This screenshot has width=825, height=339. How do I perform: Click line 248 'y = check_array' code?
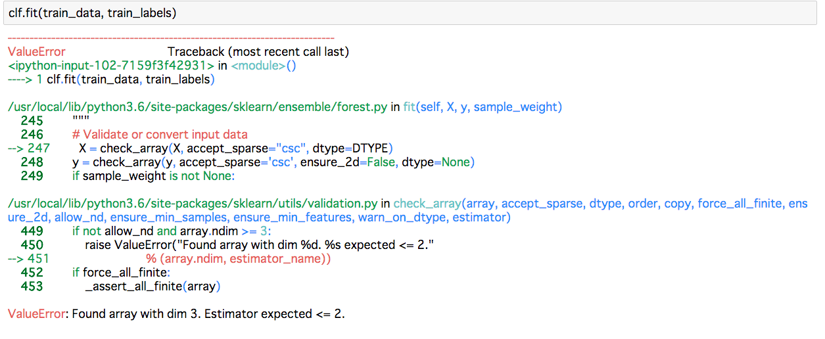(273, 162)
